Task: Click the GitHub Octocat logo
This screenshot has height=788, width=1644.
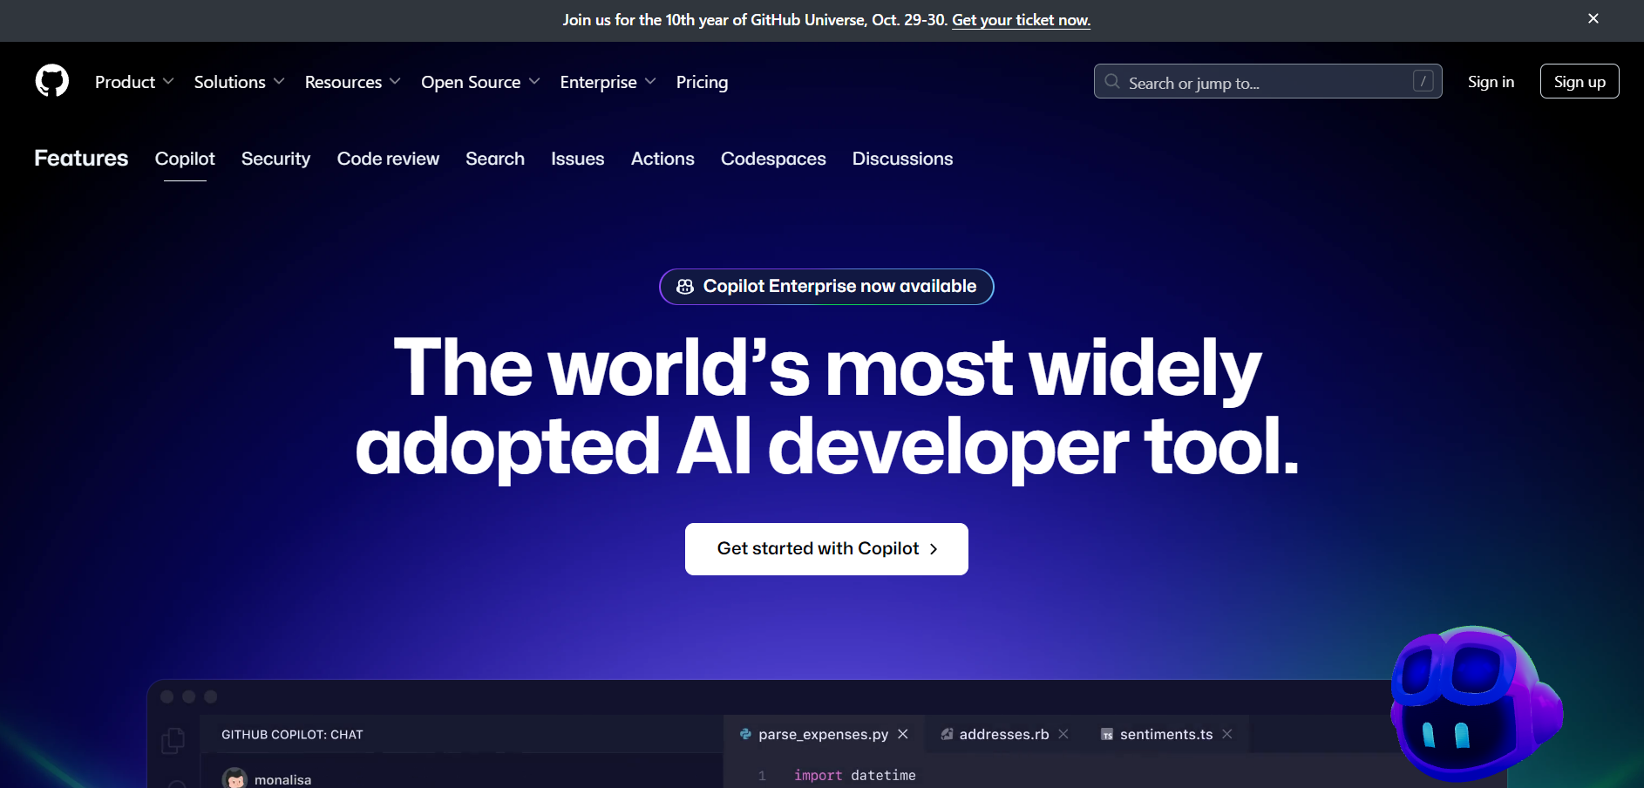Action: click(x=52, y=81)
